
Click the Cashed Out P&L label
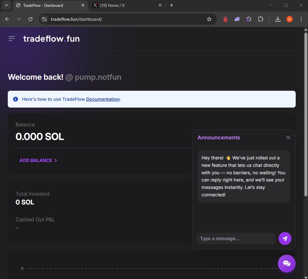(35, 219)
